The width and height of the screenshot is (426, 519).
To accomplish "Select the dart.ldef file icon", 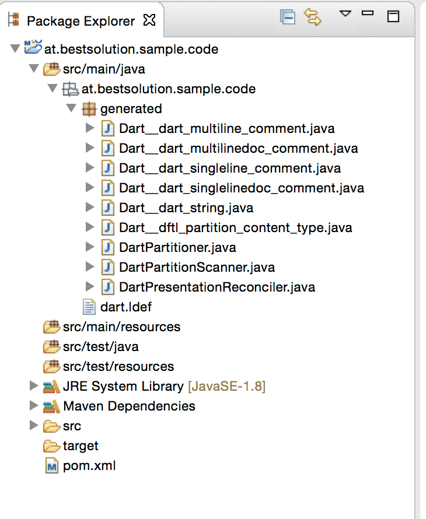I will pyautogui.click(x=89, y=307).
